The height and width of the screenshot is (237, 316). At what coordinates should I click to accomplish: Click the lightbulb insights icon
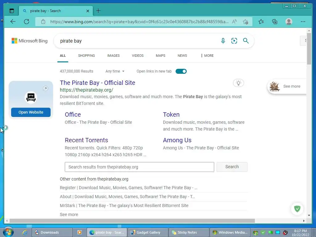(x=239, y=83)
